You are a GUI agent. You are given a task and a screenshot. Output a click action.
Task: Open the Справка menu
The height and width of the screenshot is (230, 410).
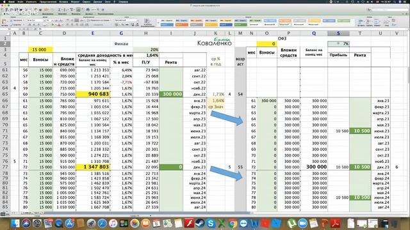123,1
